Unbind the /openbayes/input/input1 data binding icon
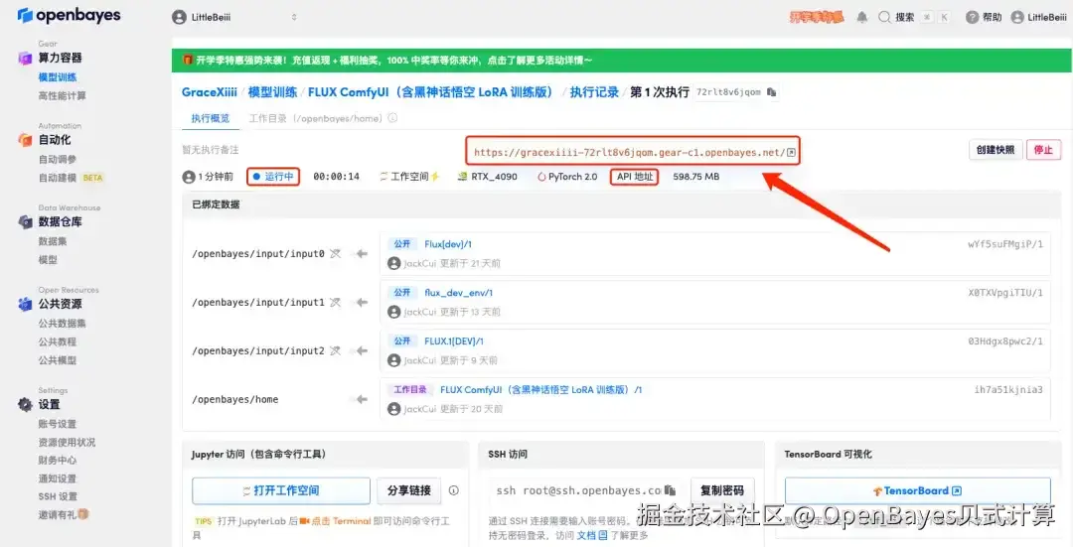The image size is (1073, 547). click(335, 302)
